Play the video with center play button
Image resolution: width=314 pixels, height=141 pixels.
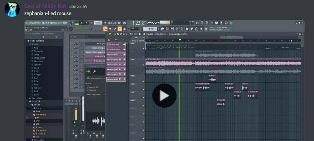pos(164,96)
